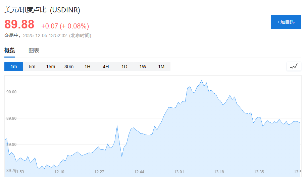304x180 pixels.
Task: Click the 12:44 time axis label
Action: pyautogui.click(x=139, y=172)
